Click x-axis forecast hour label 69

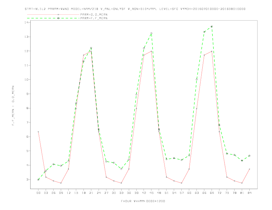pos(212,193)
